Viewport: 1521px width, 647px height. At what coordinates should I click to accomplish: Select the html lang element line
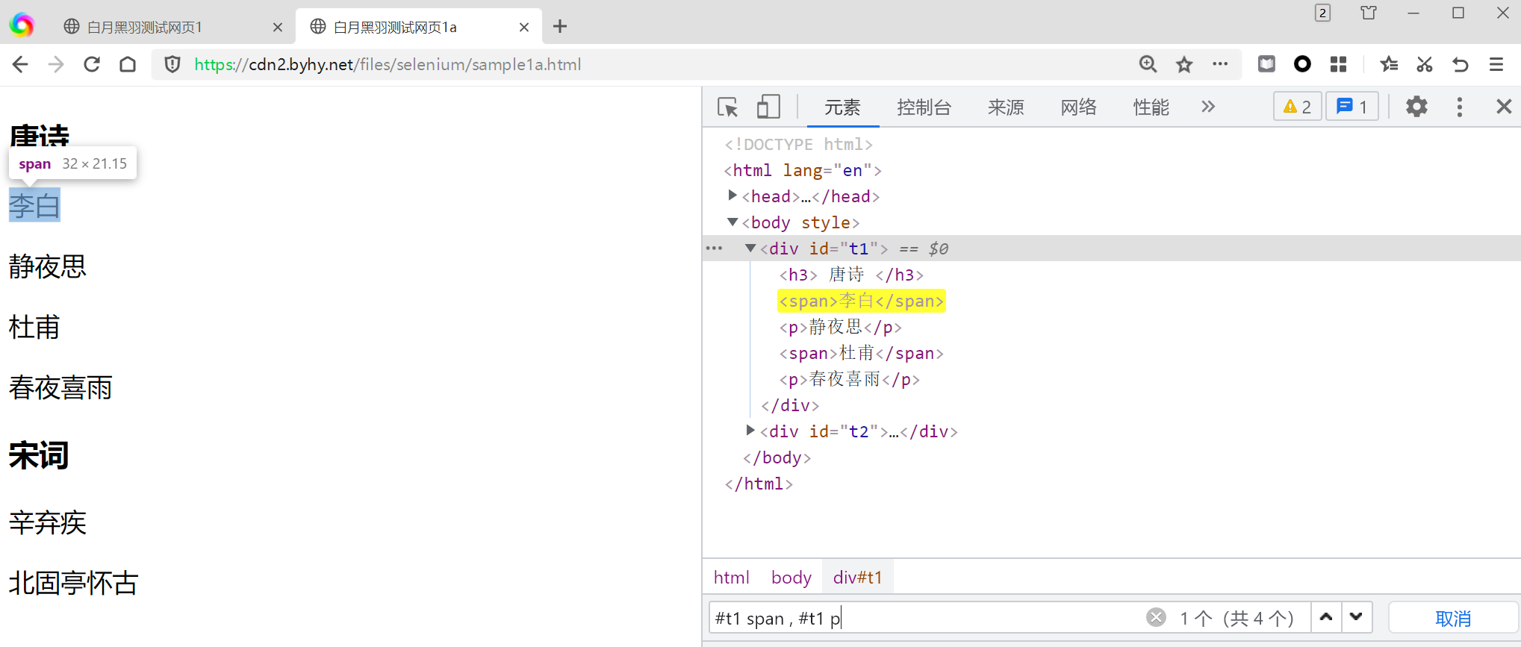point(803,170)
